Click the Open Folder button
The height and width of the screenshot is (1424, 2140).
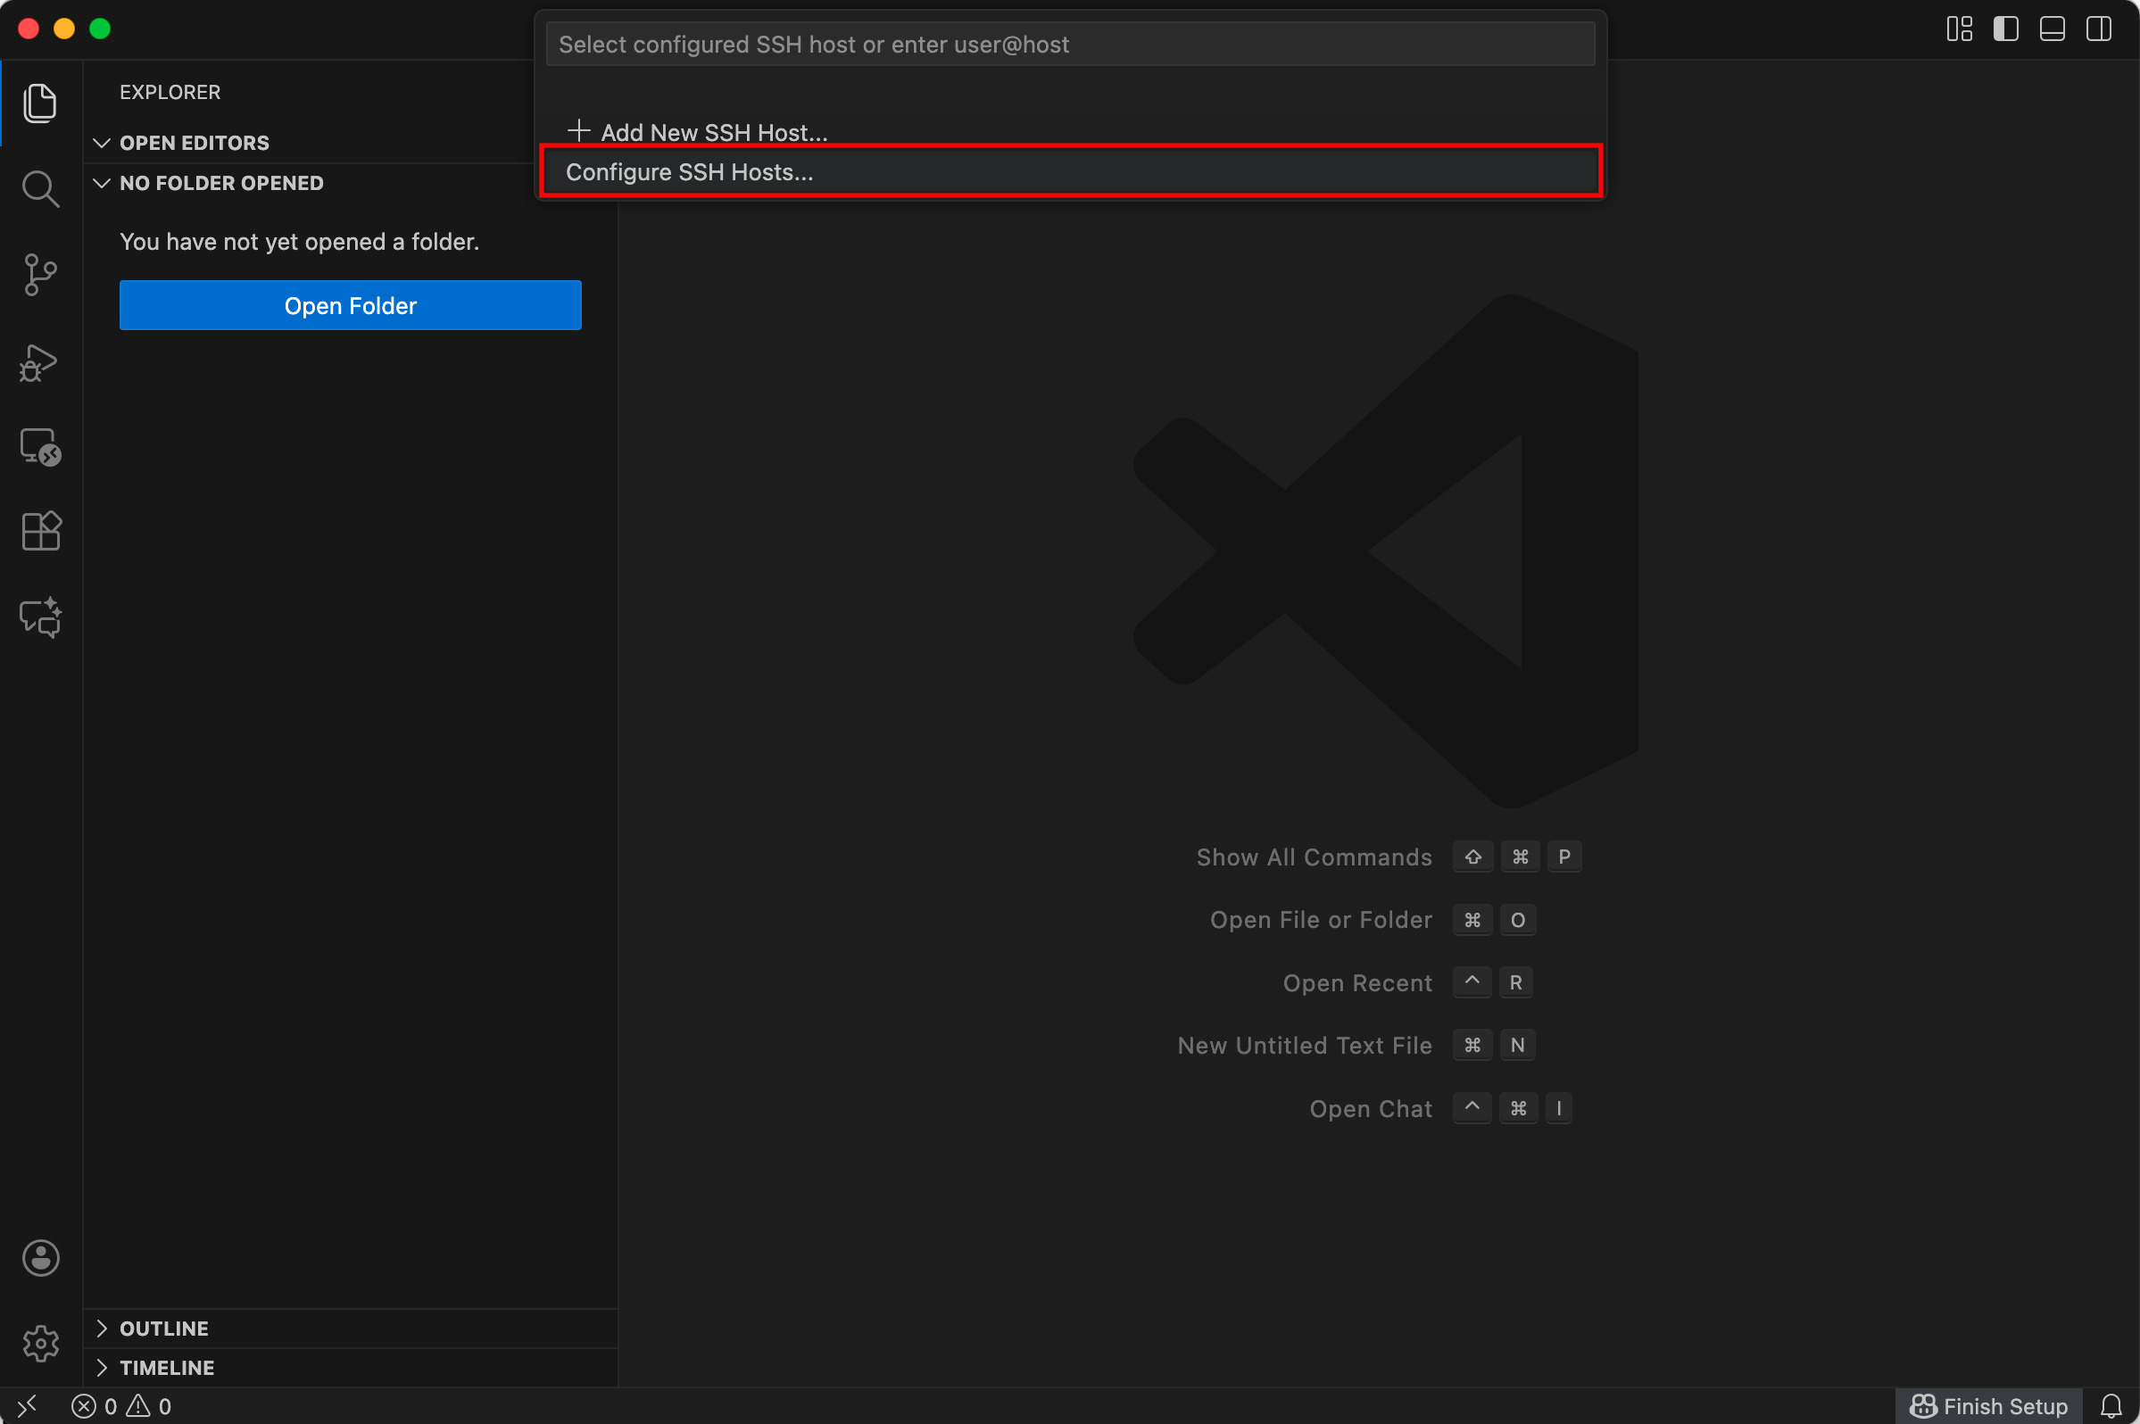pos(350,305)
